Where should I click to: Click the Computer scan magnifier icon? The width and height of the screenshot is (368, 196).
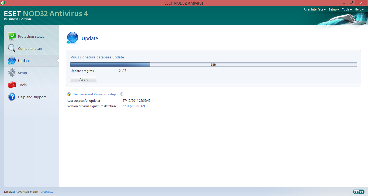pyautogui.click(x=12, y=48)
